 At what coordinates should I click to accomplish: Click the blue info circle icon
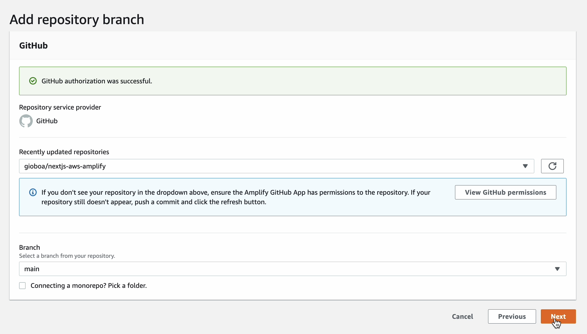tap(33, 192)
